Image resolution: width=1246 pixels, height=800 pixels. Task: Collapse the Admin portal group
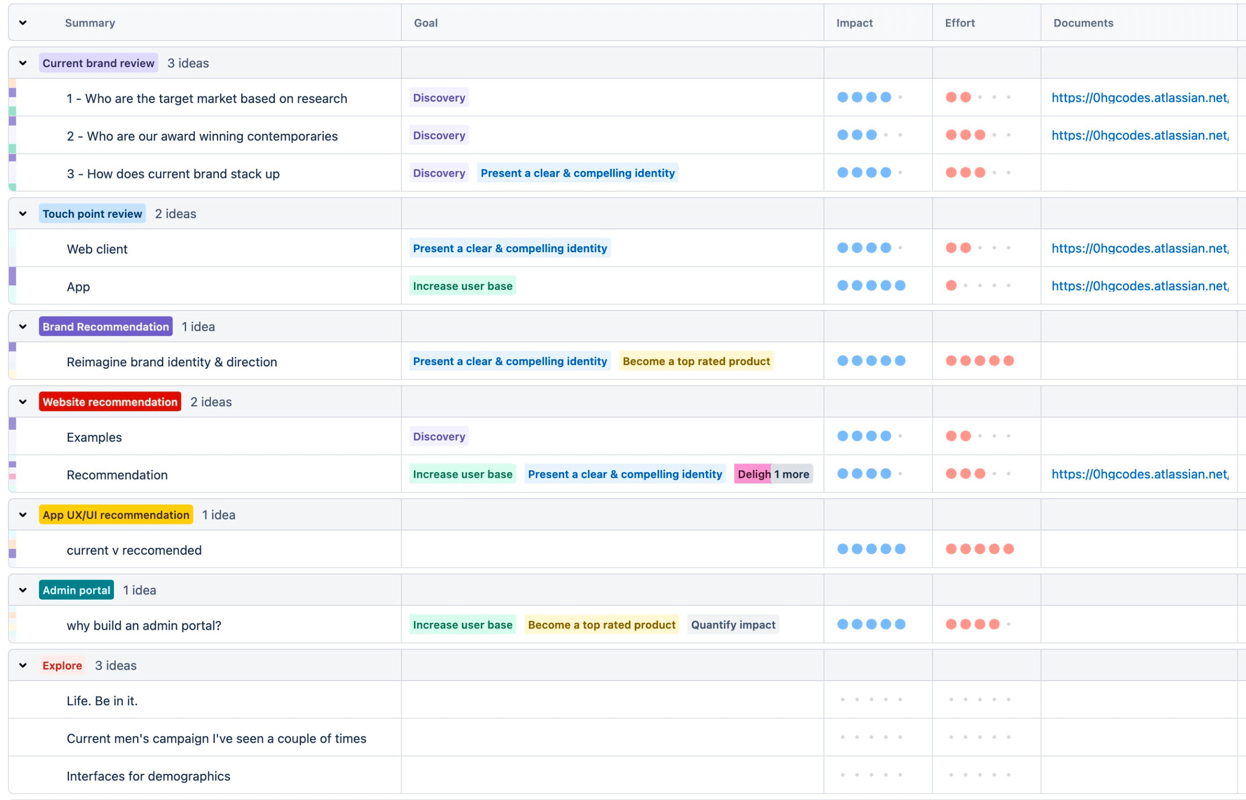point(23,590)
